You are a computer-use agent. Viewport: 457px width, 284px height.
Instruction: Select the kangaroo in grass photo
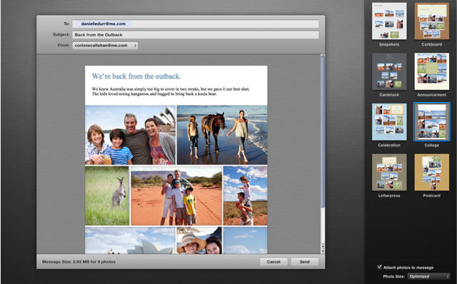click(107, 196)
